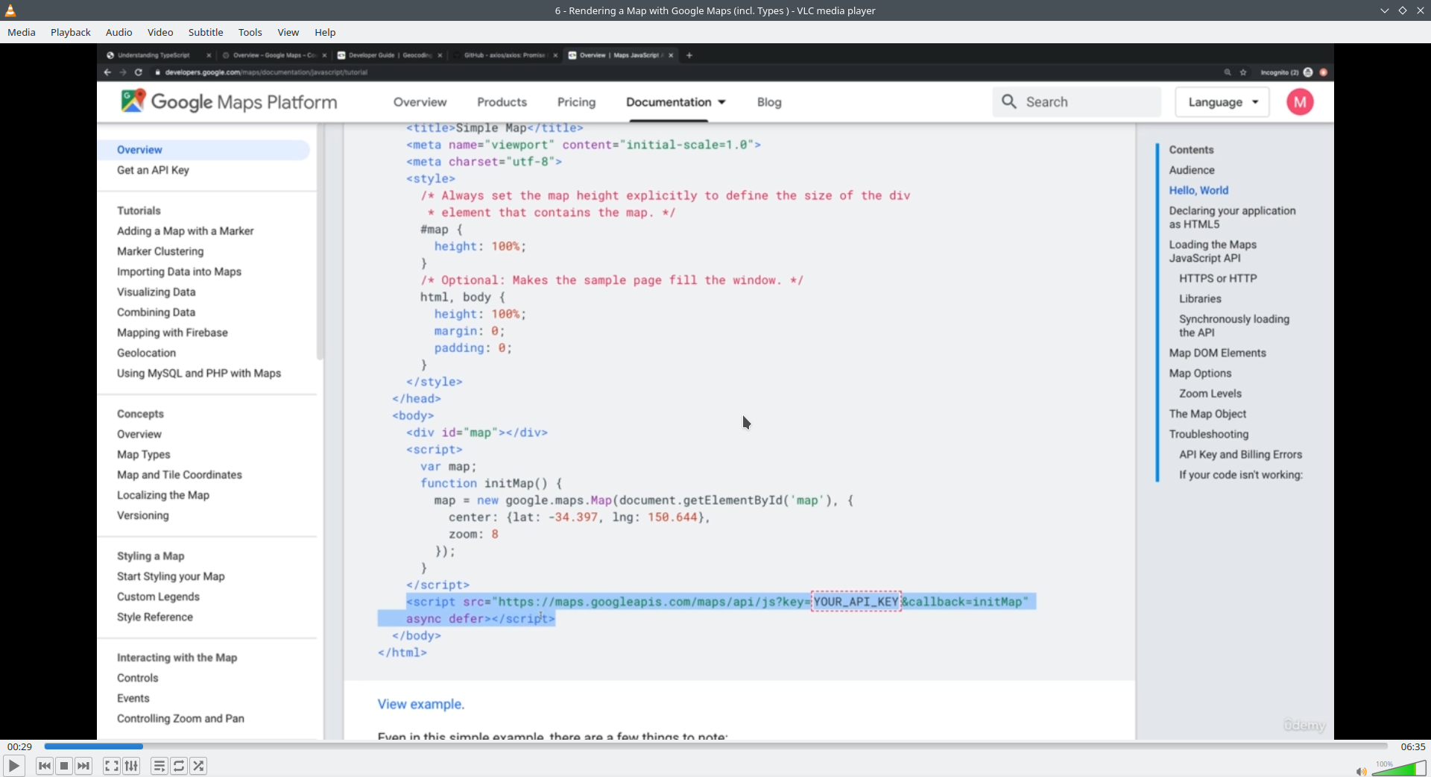Click the bookmark star icon
1431x777 pixels.
[x=1243, y=72]
